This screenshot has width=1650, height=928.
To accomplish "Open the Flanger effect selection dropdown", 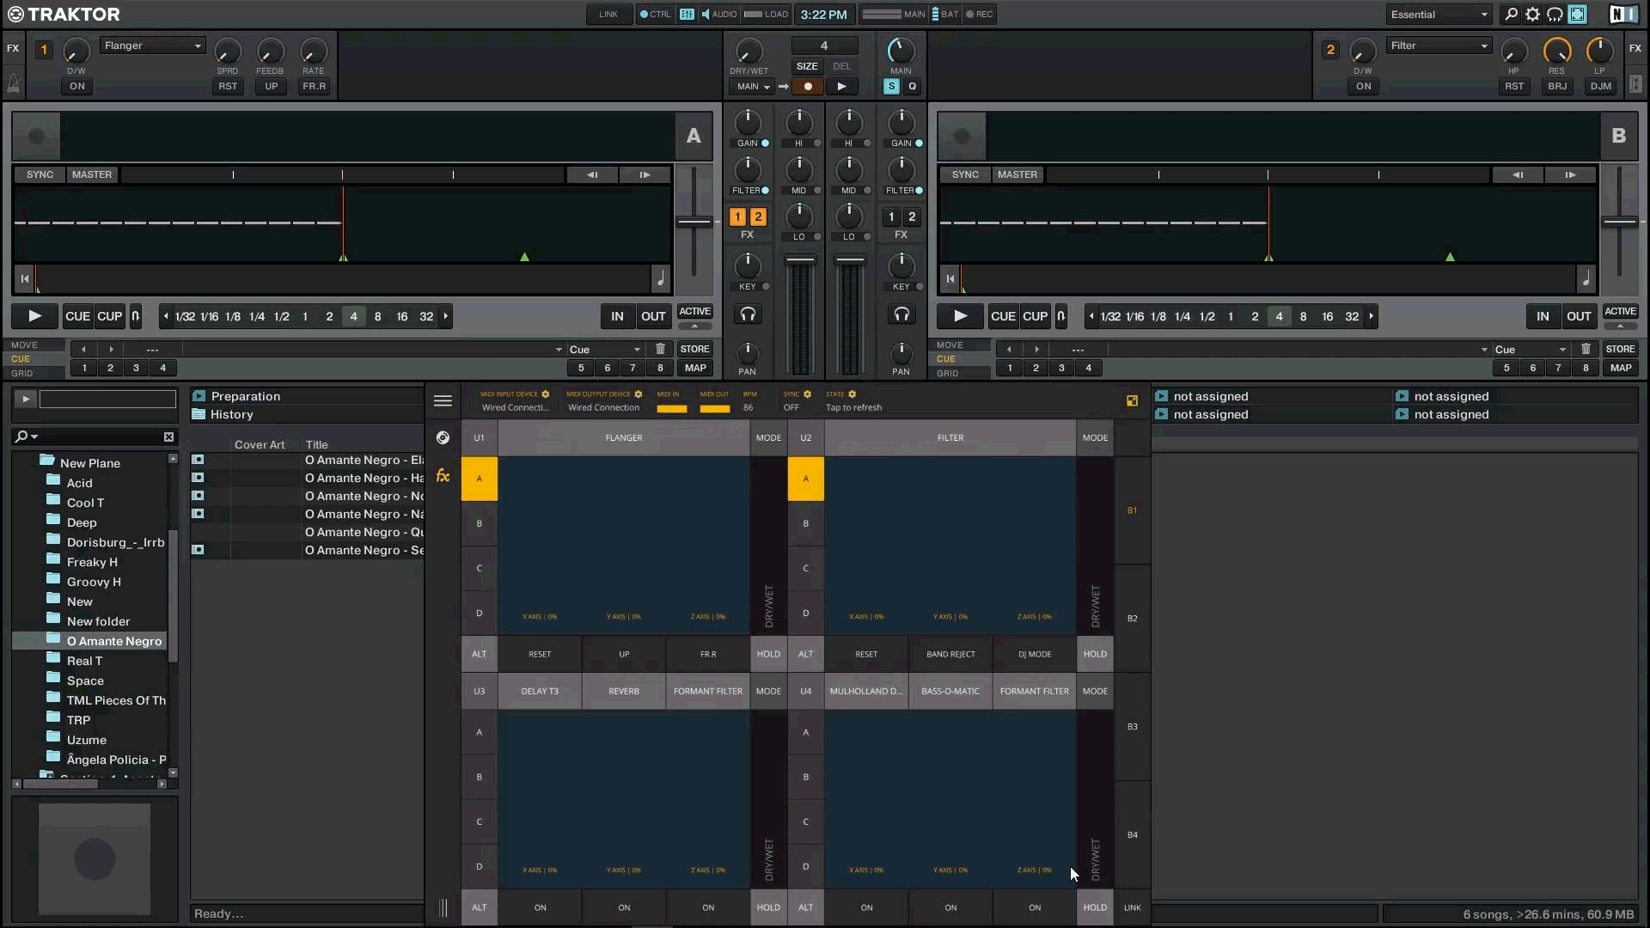I will (x=152, y=45).
